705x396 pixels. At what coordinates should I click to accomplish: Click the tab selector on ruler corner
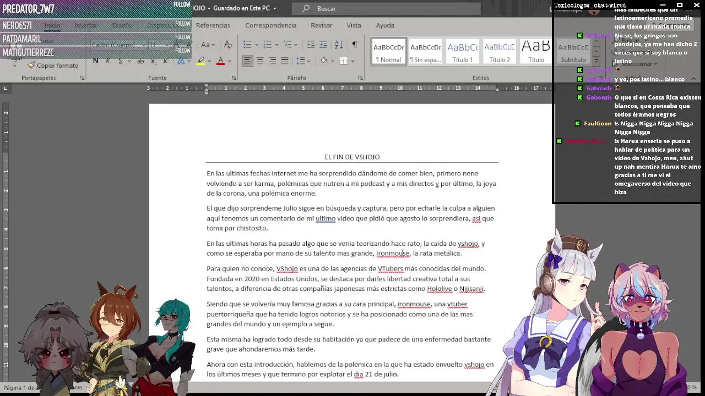[x=6, y=88]
